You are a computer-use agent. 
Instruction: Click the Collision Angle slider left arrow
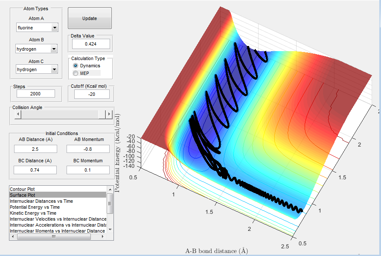(x=17, y=115)
